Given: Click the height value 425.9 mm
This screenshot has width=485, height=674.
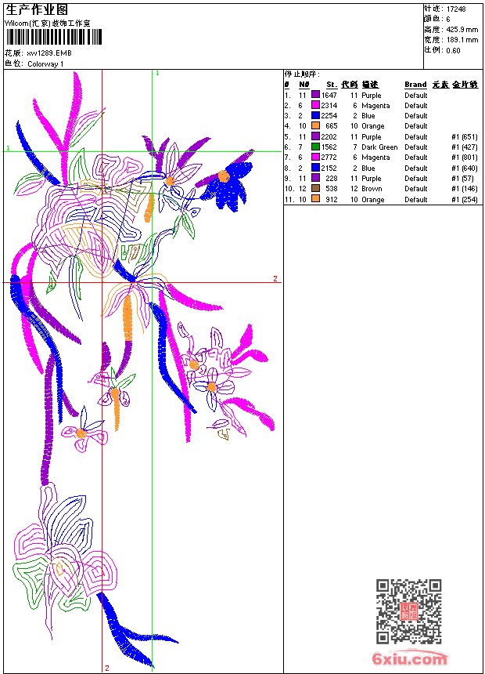Looking at the screenshot, I should (x=461, y=29).
